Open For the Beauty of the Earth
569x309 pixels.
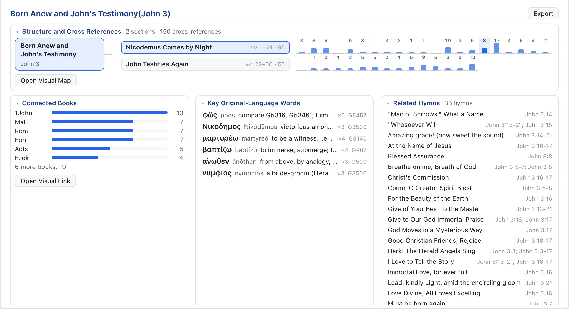click(x=470, y=198)
